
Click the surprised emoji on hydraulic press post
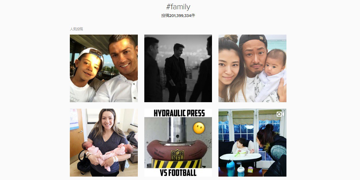(x=199, y=128)
